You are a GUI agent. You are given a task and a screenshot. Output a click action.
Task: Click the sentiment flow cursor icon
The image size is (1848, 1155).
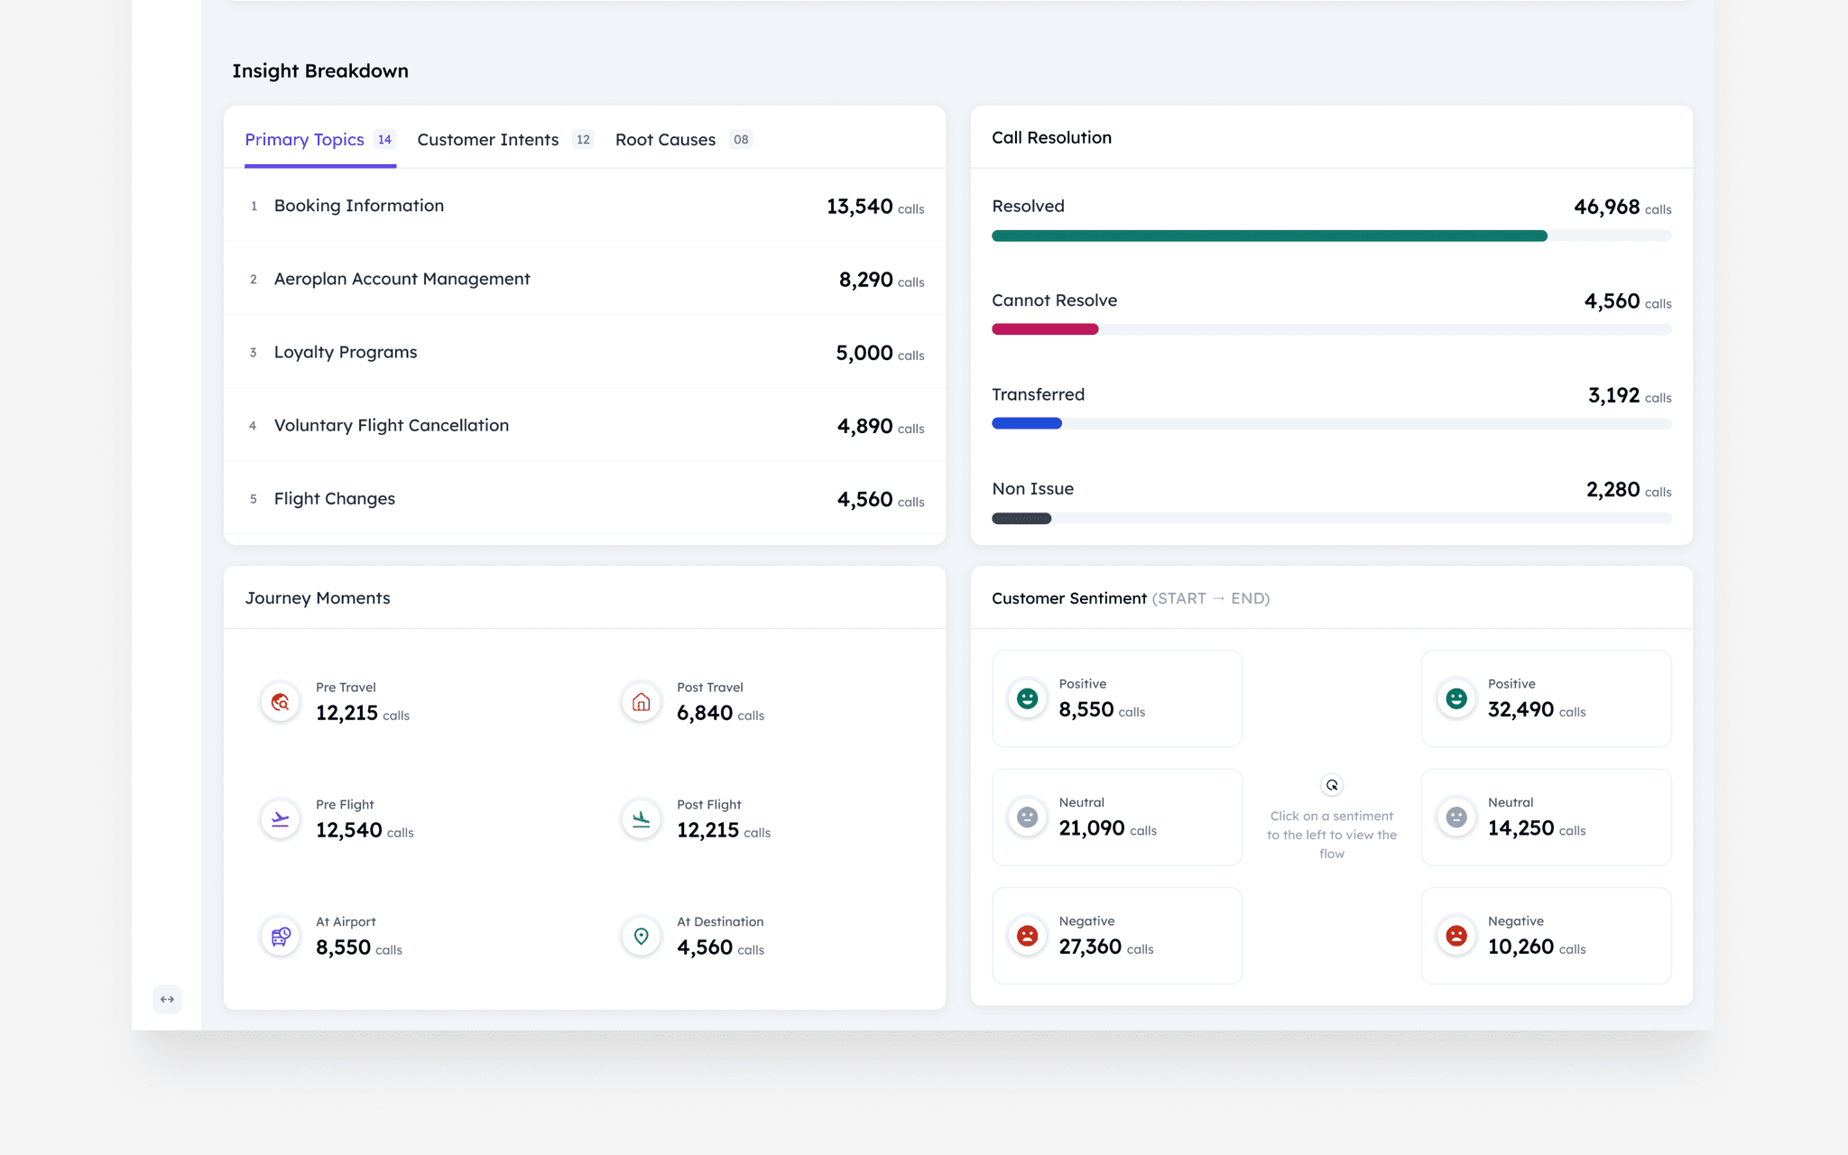1332,785
